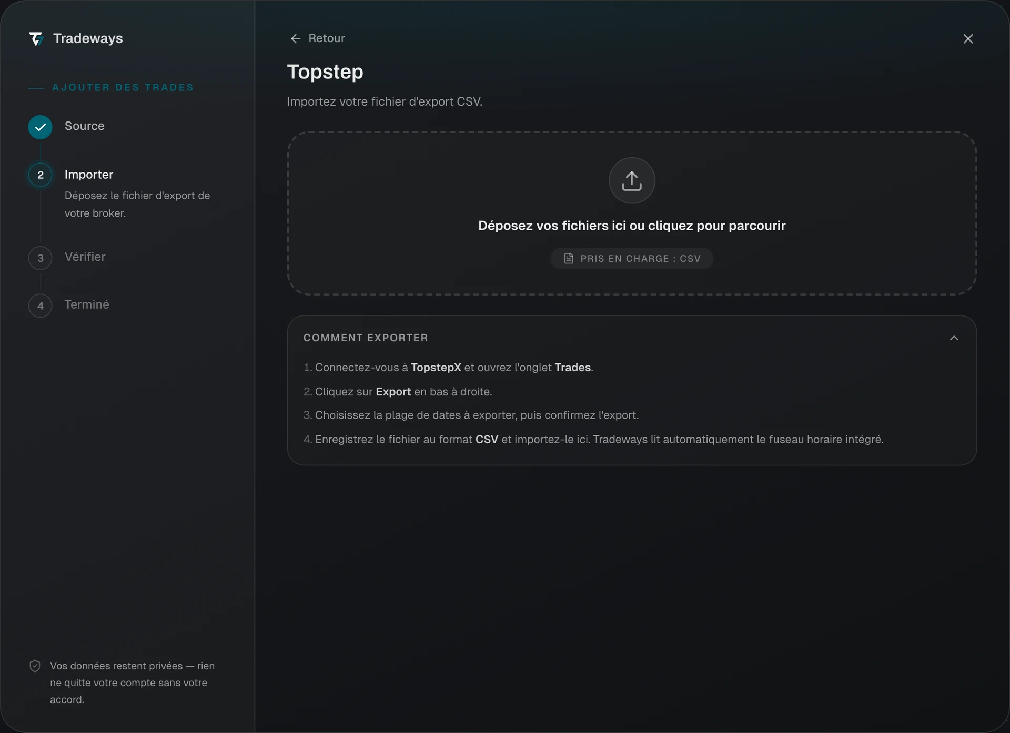
Task: Click instruction 'Enregistrez le fichier au format CSV'
Action: (x=593, y=440)
